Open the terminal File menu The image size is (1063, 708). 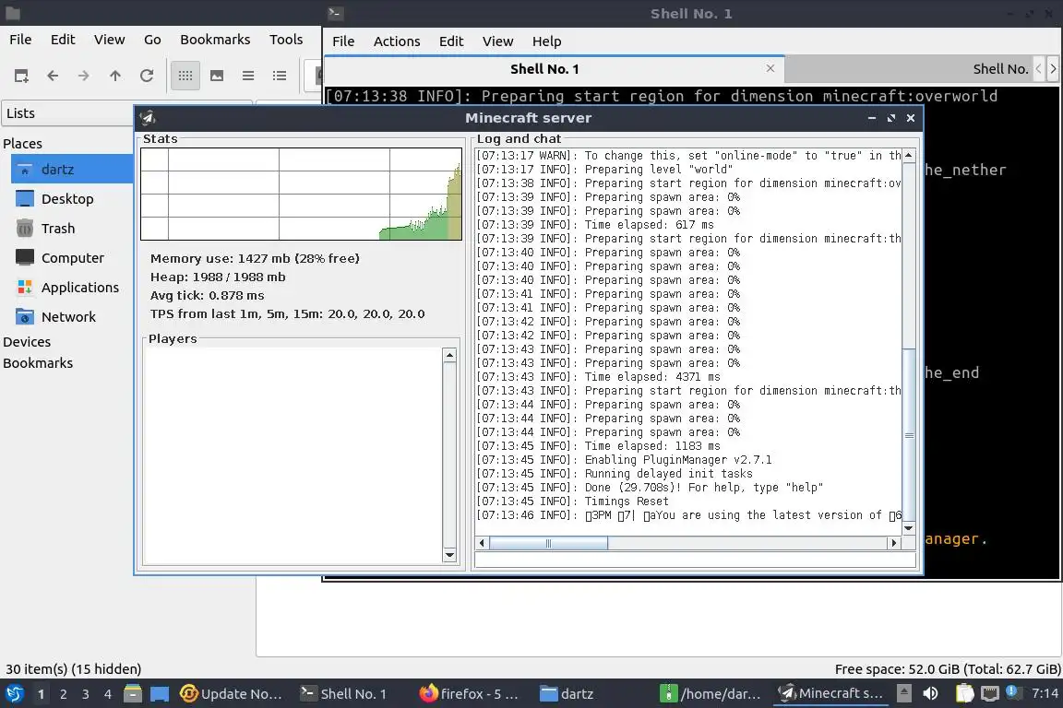coord(343,41)
